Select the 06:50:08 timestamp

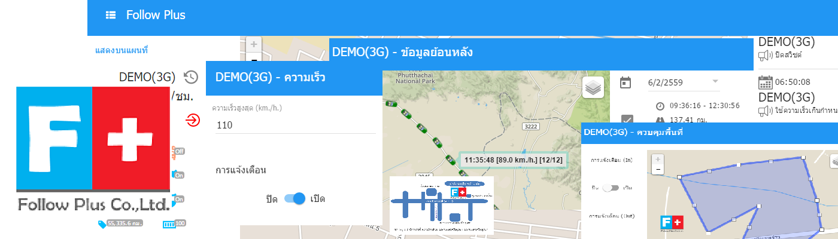[x=793, y=82]
